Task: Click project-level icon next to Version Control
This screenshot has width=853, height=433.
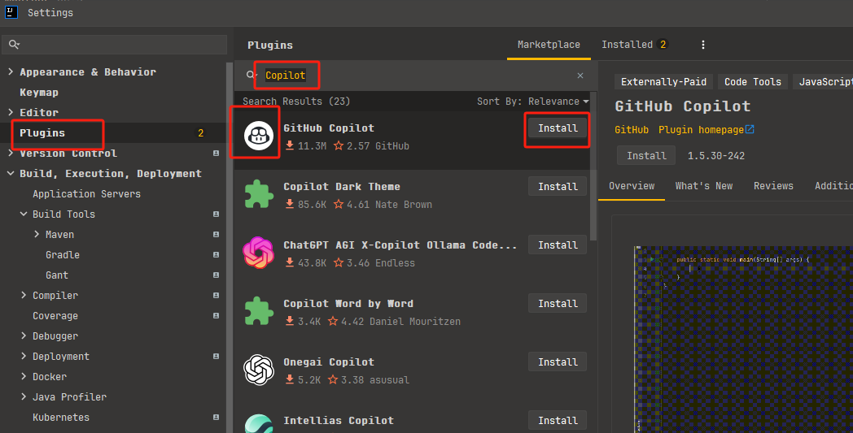Action: pos(216,154)
